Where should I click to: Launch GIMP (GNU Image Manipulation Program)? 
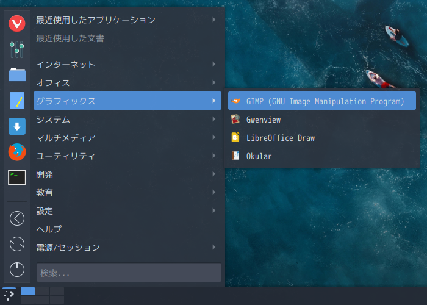point(322,101)
